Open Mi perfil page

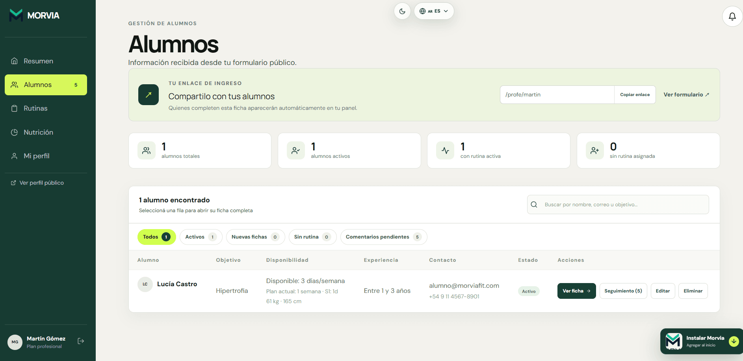click(46, 156)
